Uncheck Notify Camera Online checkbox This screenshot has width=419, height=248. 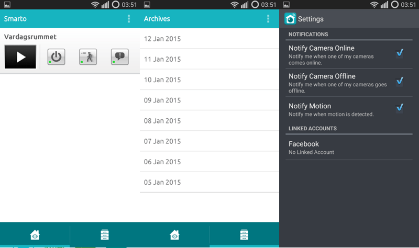[400, 52]
